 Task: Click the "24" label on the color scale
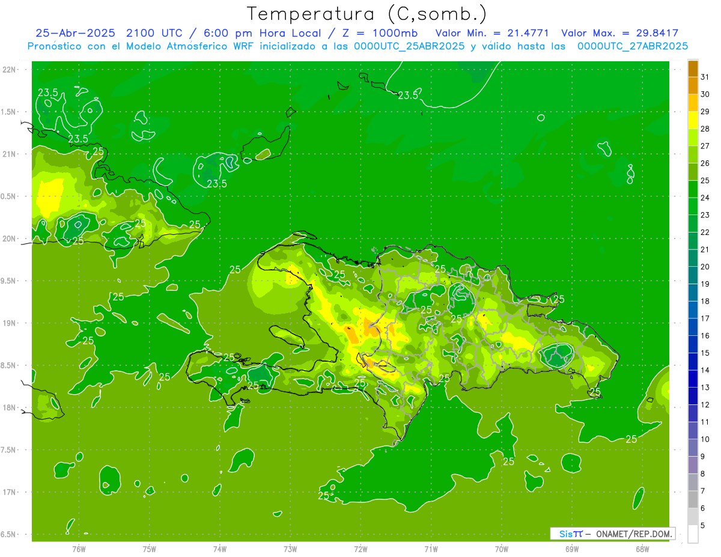(x=705, y=198)
